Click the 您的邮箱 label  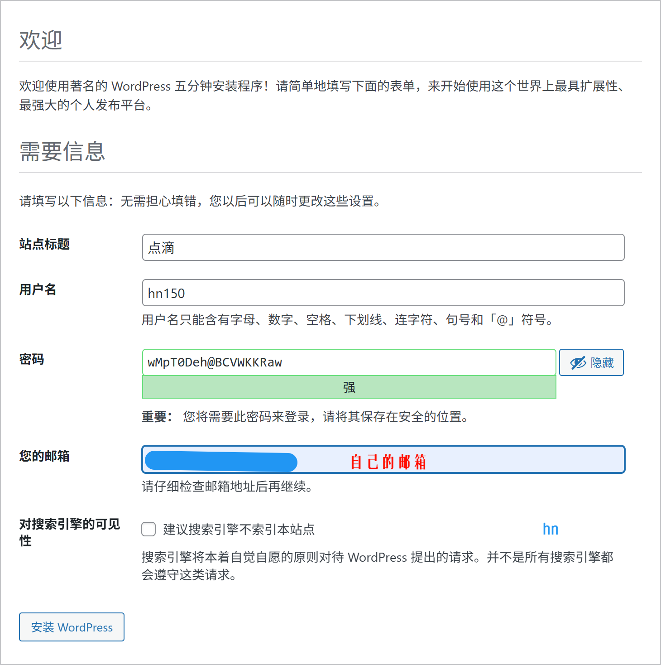(44, 456)
